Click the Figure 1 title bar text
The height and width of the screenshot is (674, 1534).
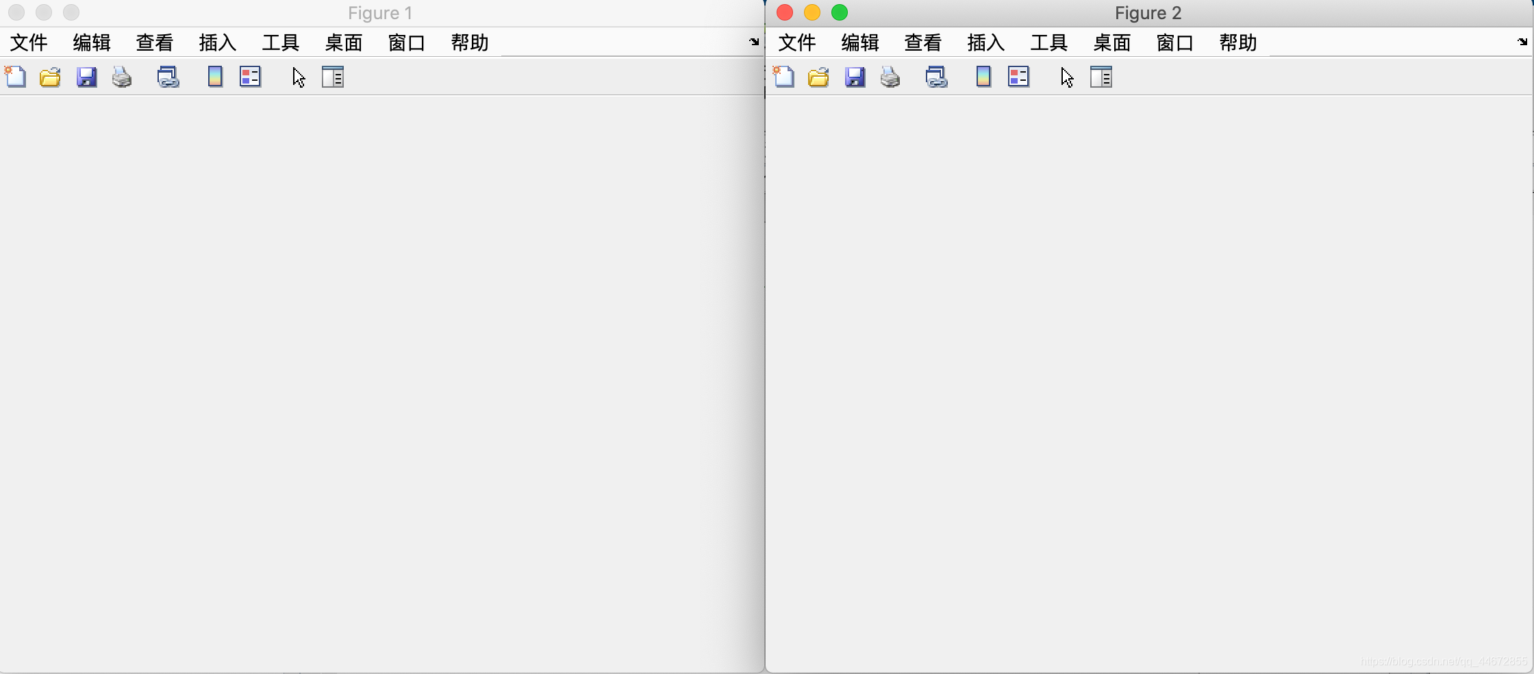click(x=380, y=13)
